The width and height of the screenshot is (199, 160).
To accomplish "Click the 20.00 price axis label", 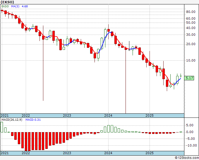I will point(191,44).
